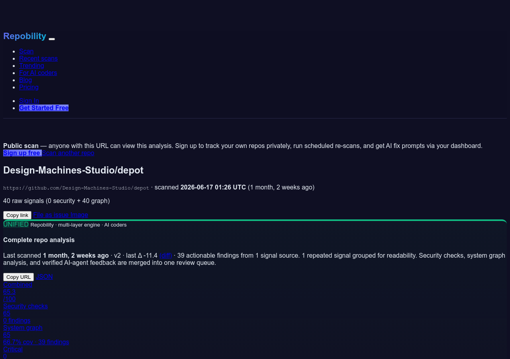Click the Repobility · multi-layer engine · AI coders text
The width and height of the screenshot is (510, 359).
(x=78, y=225)
